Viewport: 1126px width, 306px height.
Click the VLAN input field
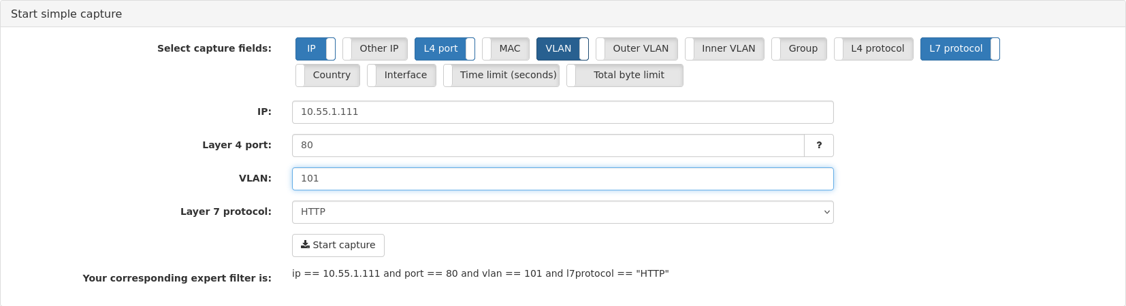coord(563,179)
